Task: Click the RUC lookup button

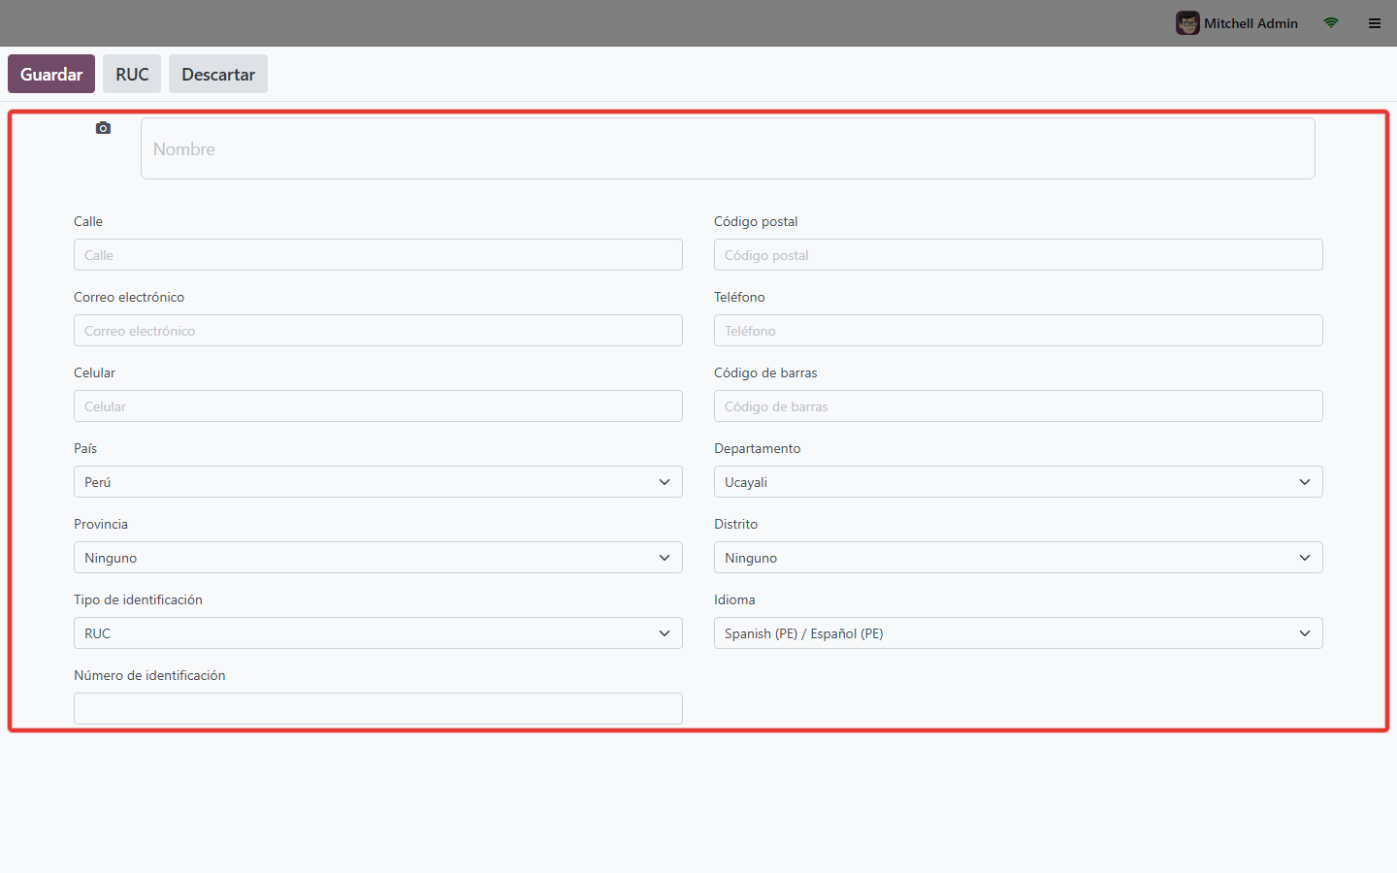Action: (132, 74)
